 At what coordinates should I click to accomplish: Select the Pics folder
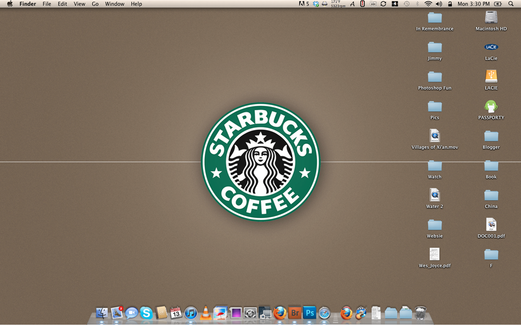tap(435, 106)
